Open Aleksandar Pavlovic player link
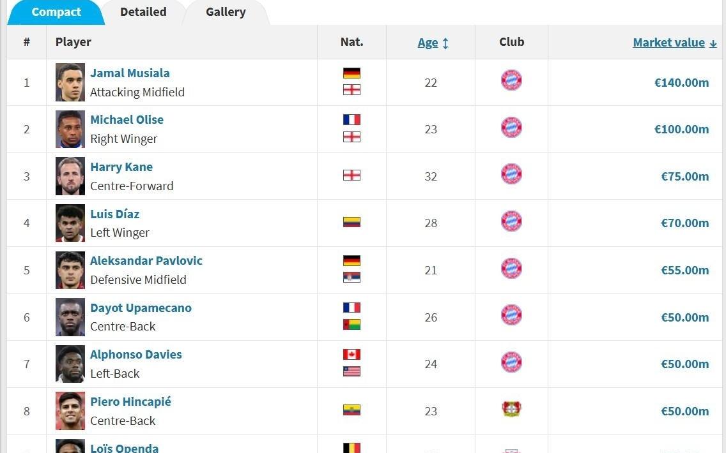726x453 pixels. 146,261
